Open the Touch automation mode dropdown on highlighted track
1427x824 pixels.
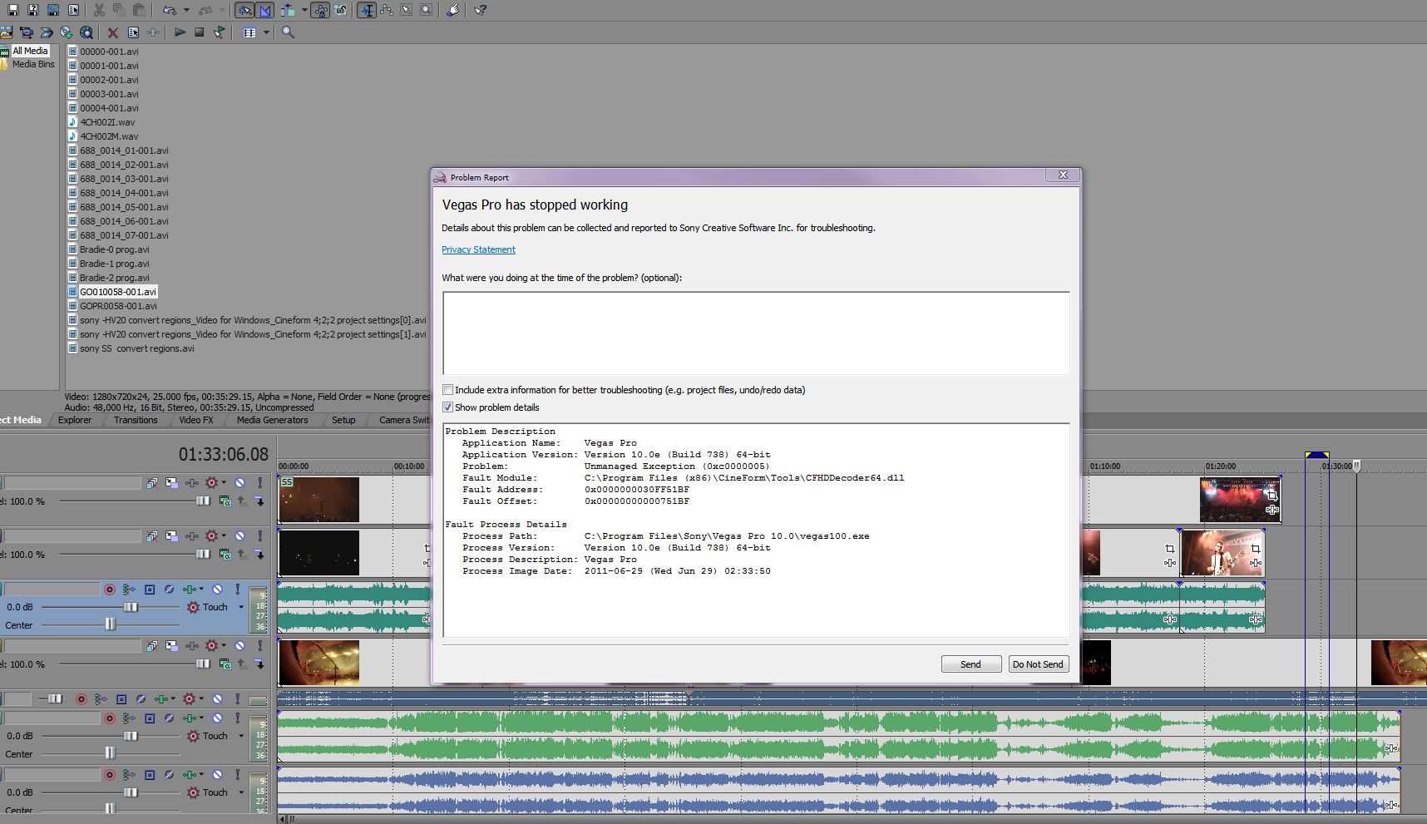click(x=241, y=607)
